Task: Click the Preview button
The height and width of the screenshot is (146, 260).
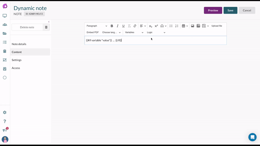Action: pos(213,10)
